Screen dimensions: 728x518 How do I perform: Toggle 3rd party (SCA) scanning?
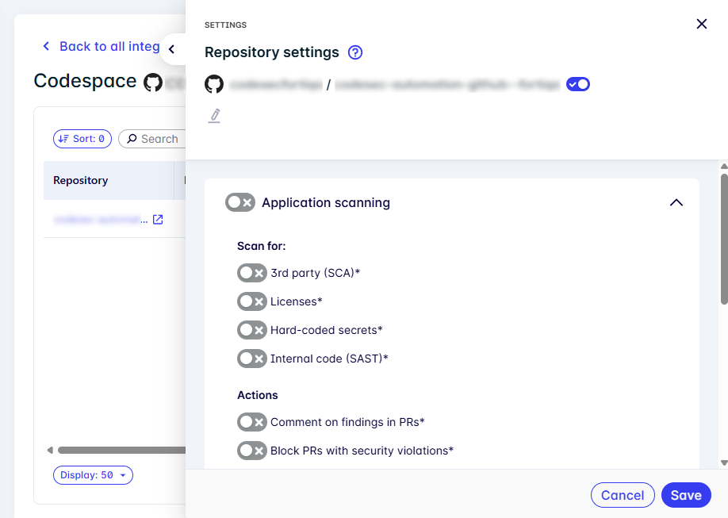[x=251, y=273]
